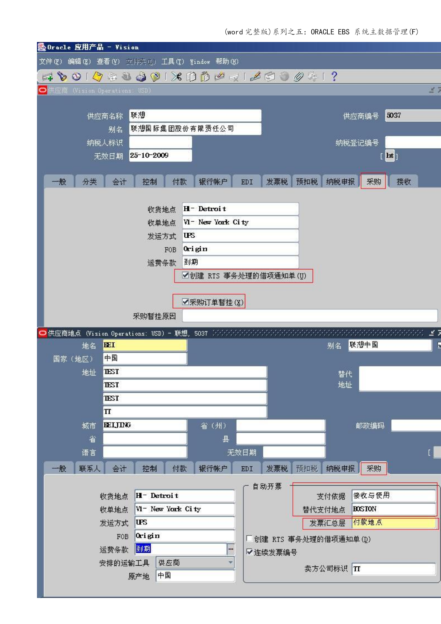
Task: Click the 采购暂挂原因 field
Action: (310, 315)
